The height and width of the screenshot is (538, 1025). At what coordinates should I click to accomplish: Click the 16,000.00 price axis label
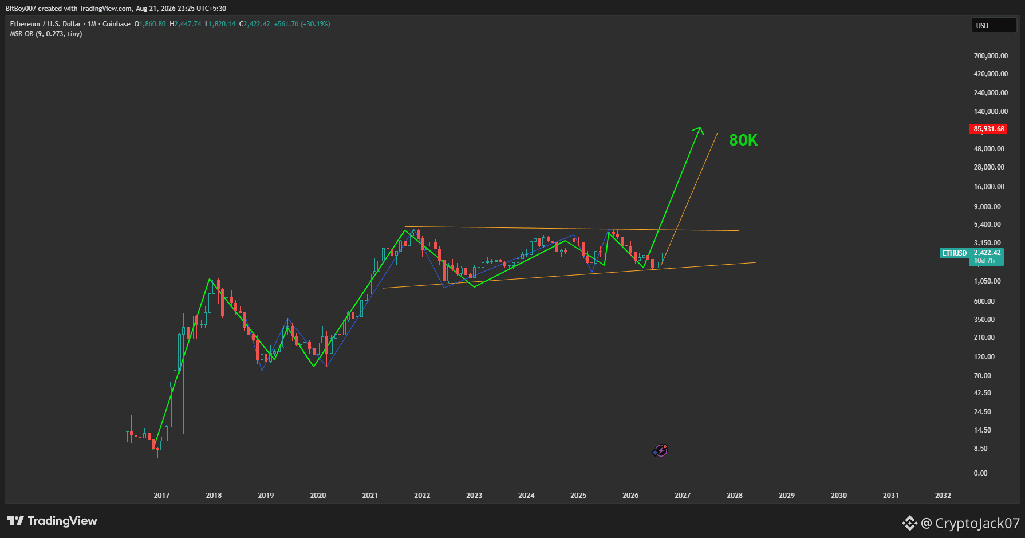[989, 187]
